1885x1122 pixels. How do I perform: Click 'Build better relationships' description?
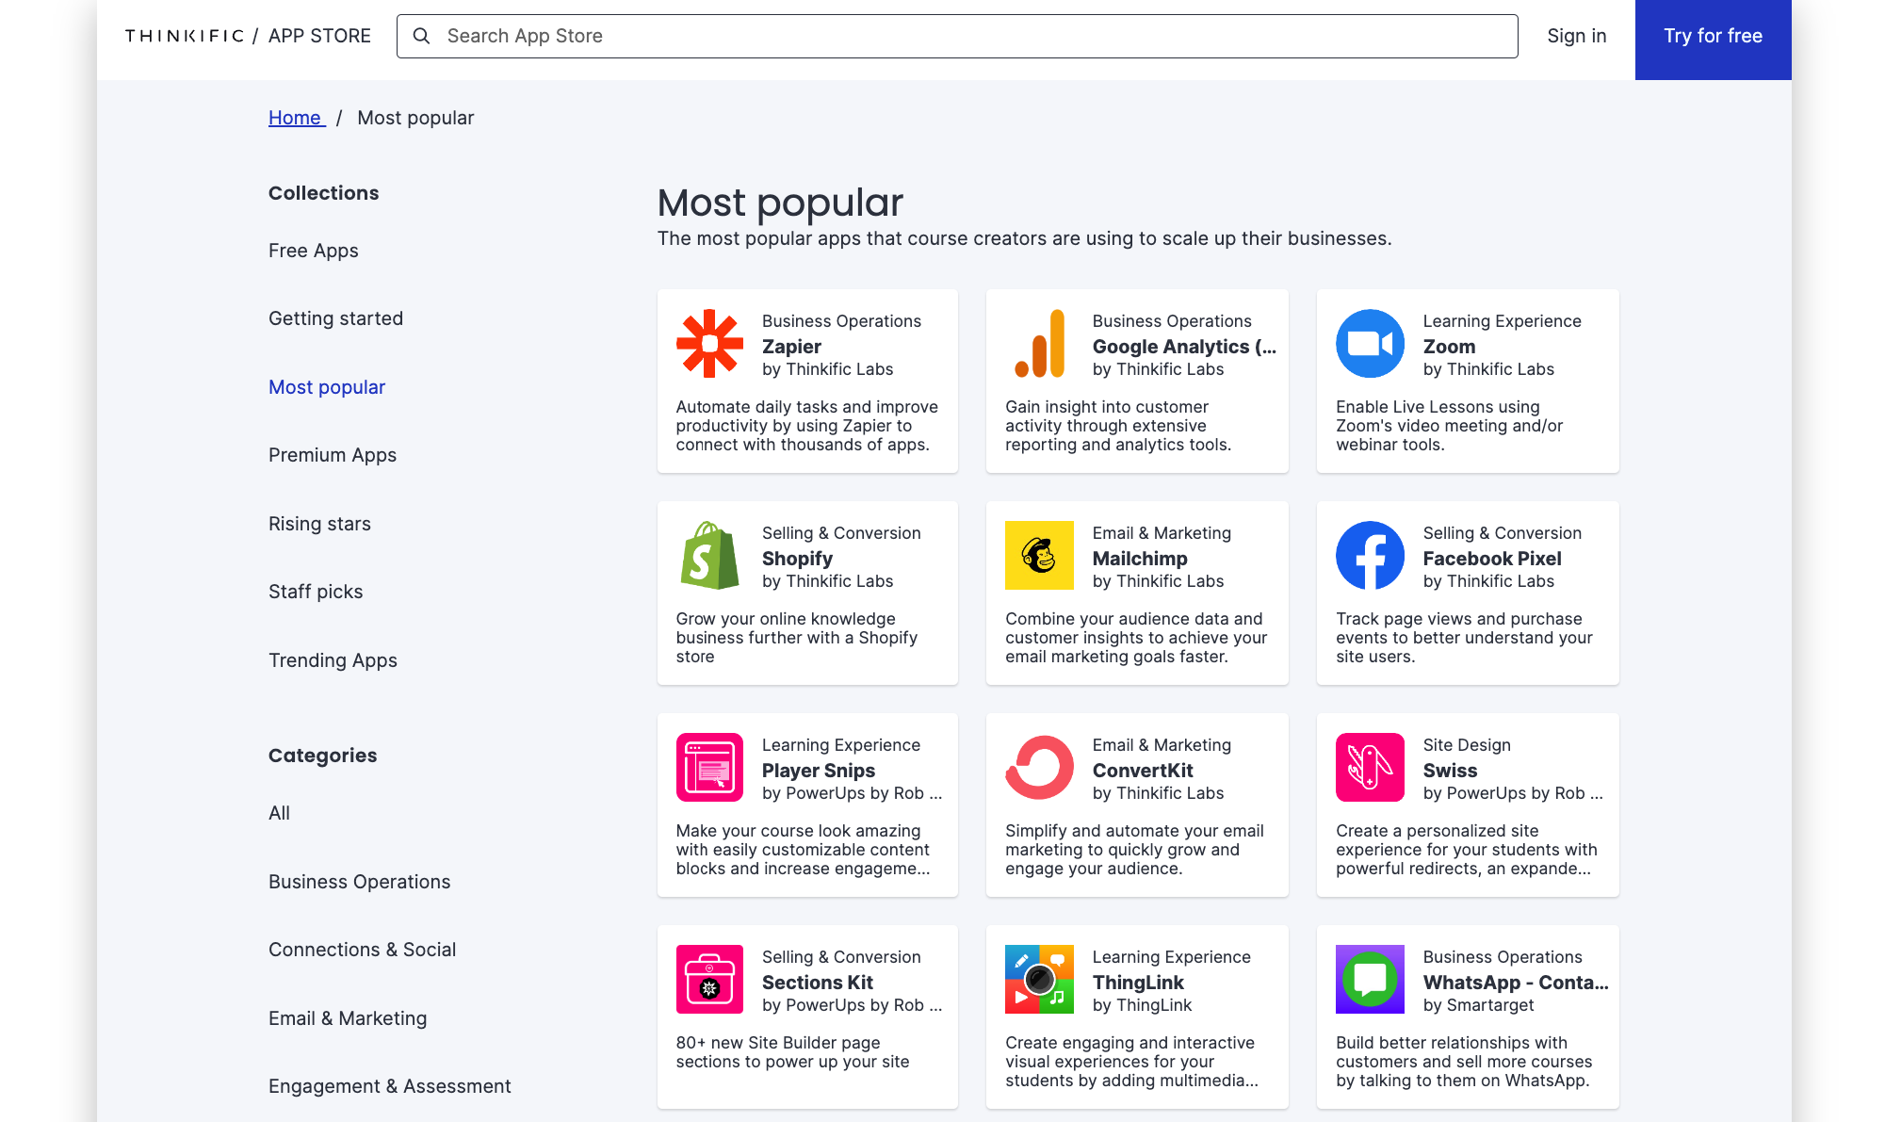pos(1464,1062)
